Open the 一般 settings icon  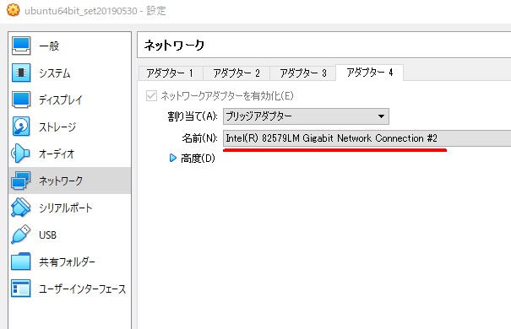click(x=21, y=46)
